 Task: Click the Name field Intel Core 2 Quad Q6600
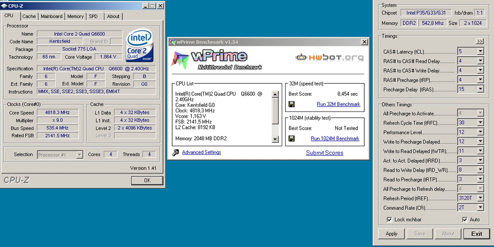coord(80,34)
